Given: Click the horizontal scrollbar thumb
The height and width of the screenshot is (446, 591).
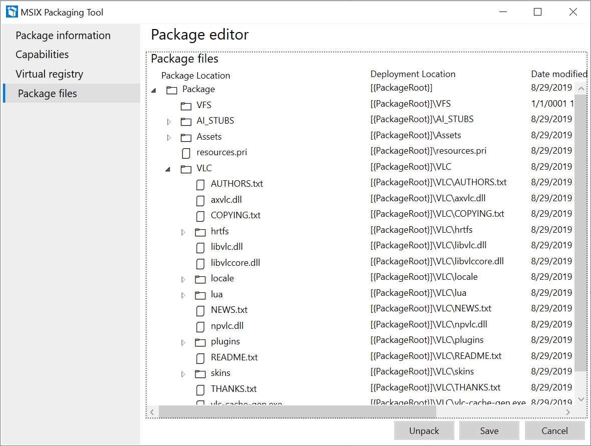Looking at the screenshot, I should (297, 412).
